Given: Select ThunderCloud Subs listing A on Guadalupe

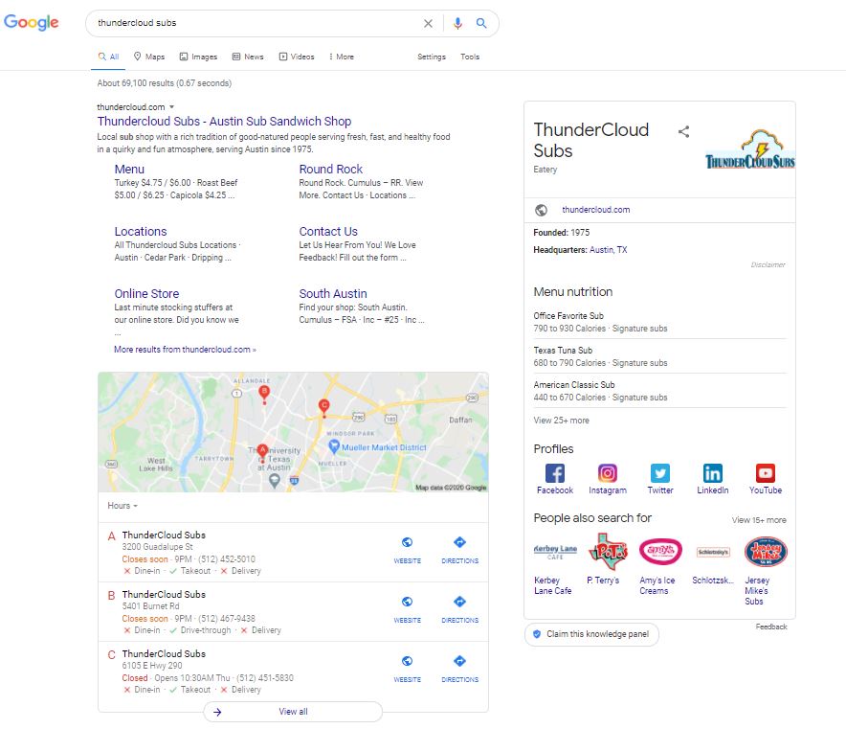Looking at the screenshot, I should coord(164,535).
